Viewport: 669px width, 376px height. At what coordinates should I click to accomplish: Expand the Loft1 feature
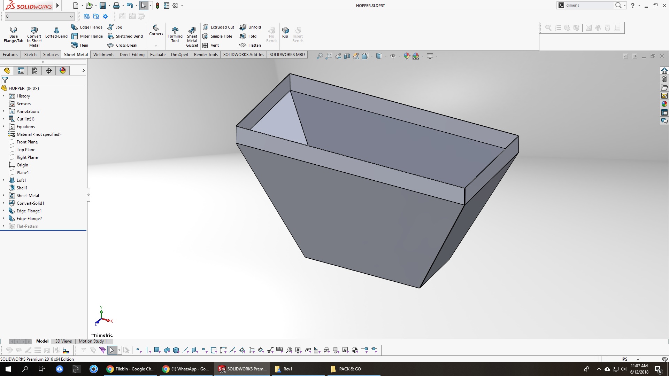pyautogui.click(x=3, y=180)
